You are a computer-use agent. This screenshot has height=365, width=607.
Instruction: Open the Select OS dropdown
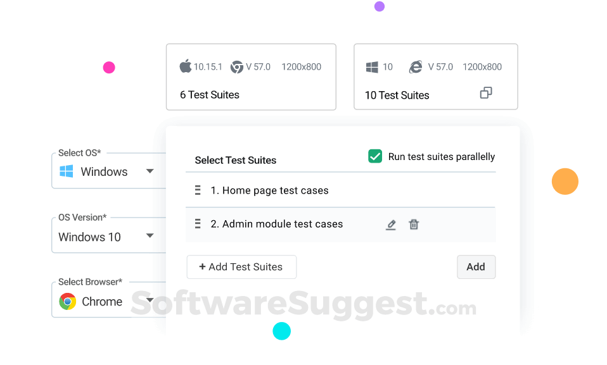coord(150,171)
